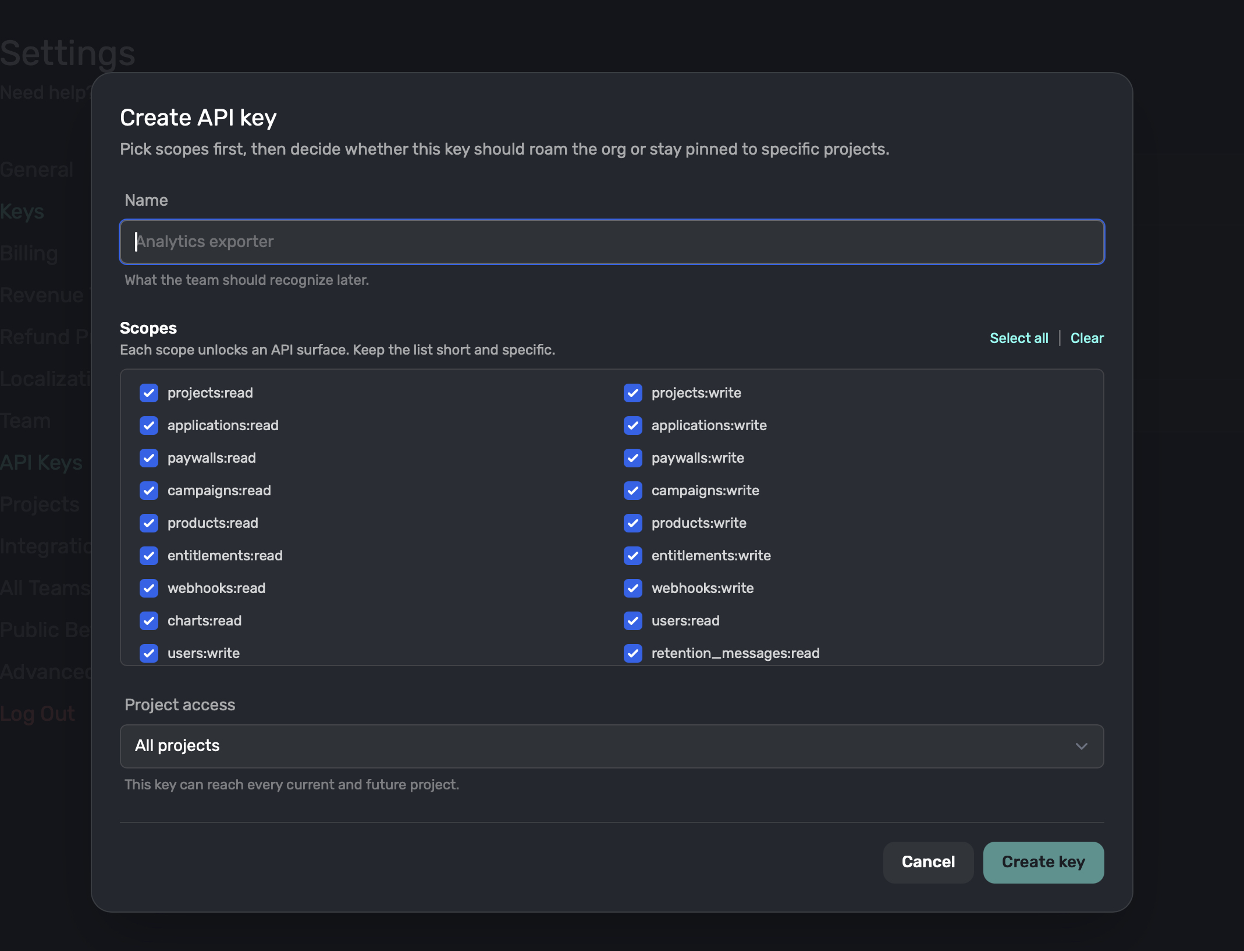
Task: Focus the Name input field
Action: (611, 242)
